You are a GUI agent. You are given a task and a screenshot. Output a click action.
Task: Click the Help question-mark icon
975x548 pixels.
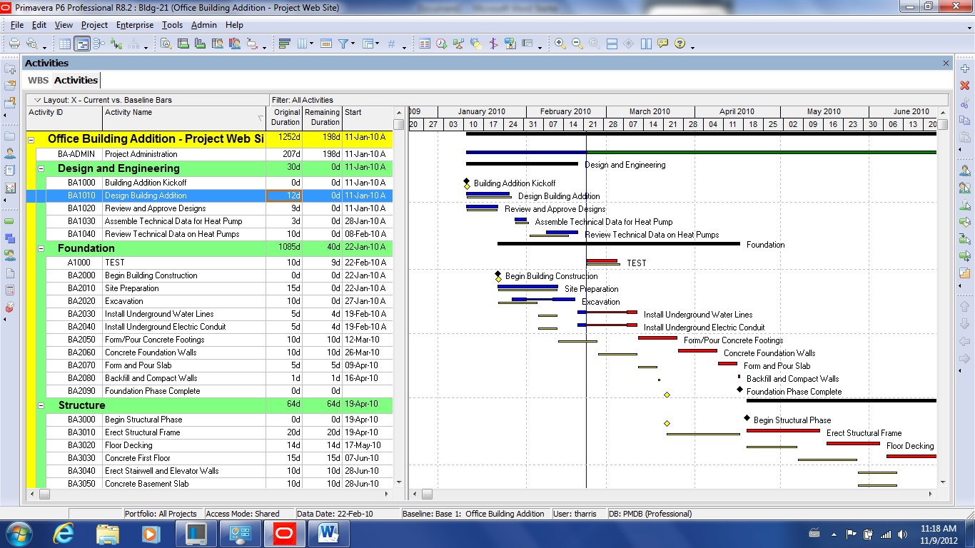[x=680, y=44]
